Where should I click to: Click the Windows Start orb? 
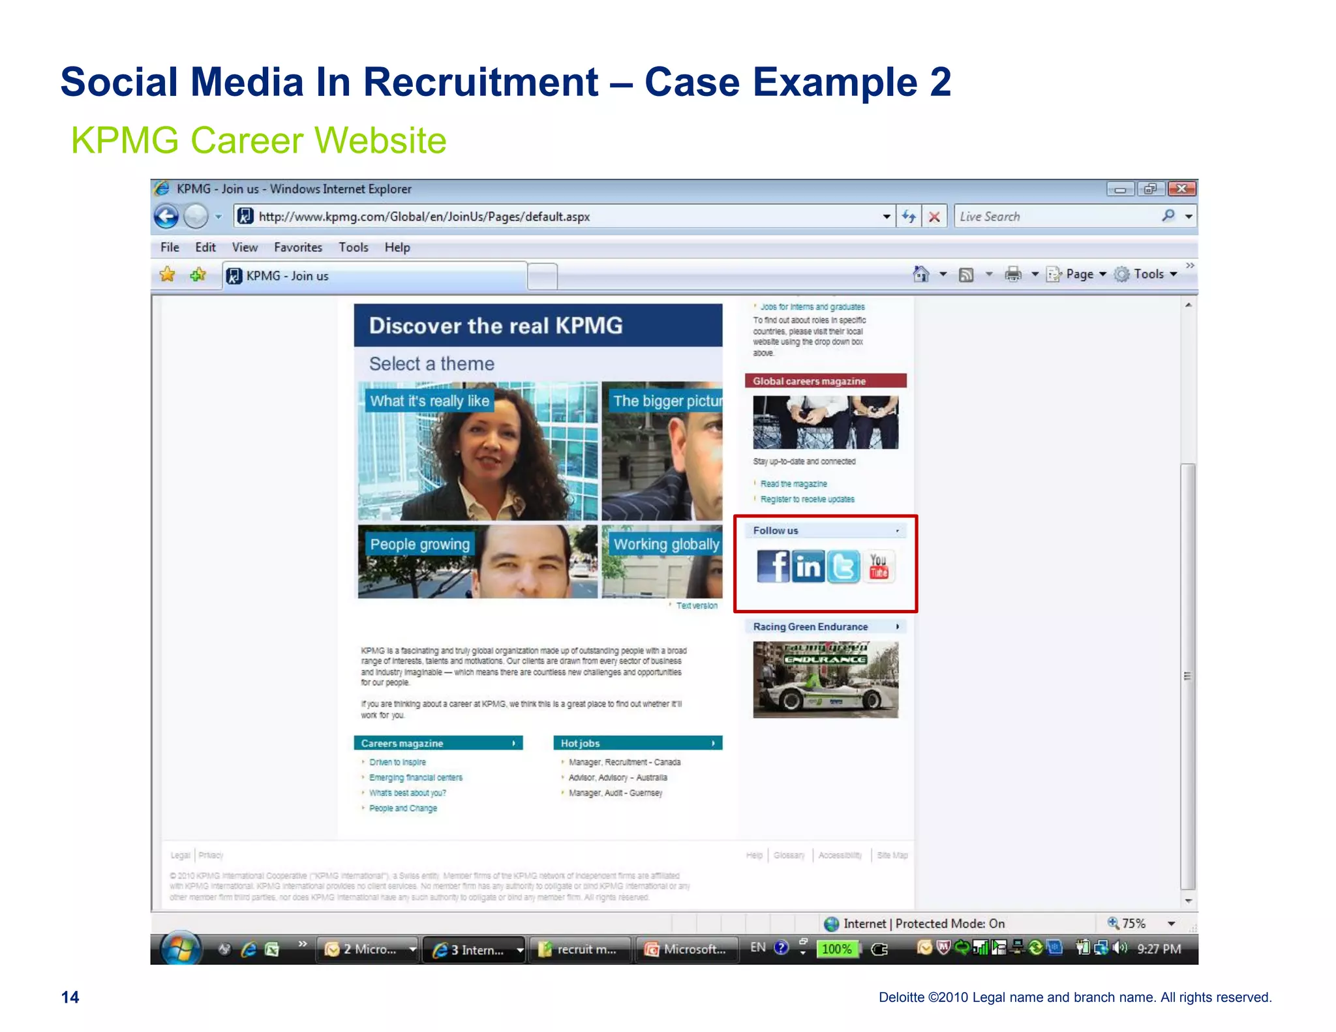(181, 948)
